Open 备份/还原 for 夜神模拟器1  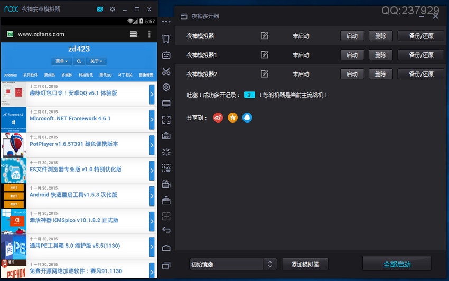point(421,55)
